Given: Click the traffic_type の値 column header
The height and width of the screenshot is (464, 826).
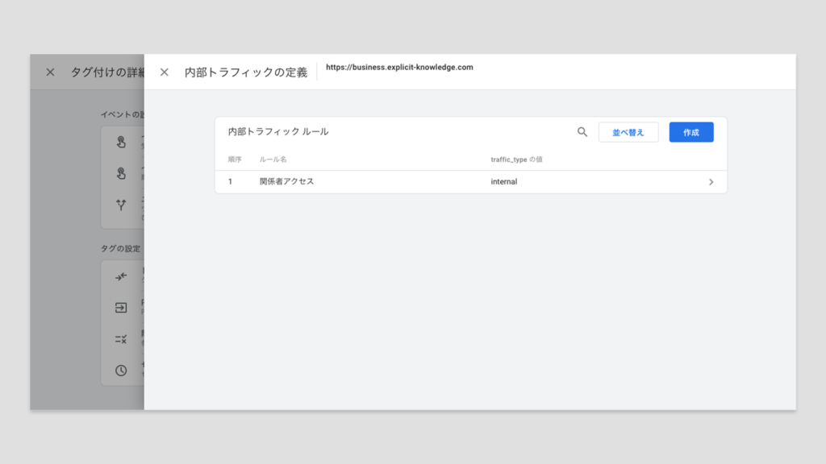Looking at the screenshot, I should click(516, 159).
